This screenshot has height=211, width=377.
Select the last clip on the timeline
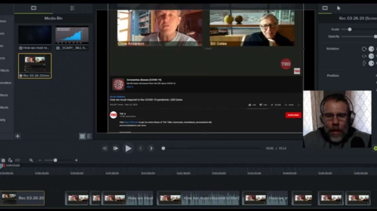(x=358, y=198)
